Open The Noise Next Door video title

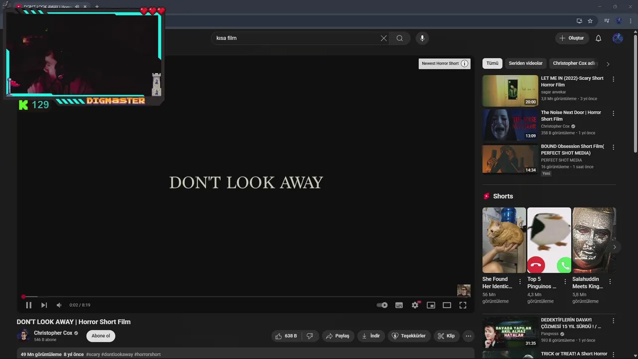[x=571, y=116]
